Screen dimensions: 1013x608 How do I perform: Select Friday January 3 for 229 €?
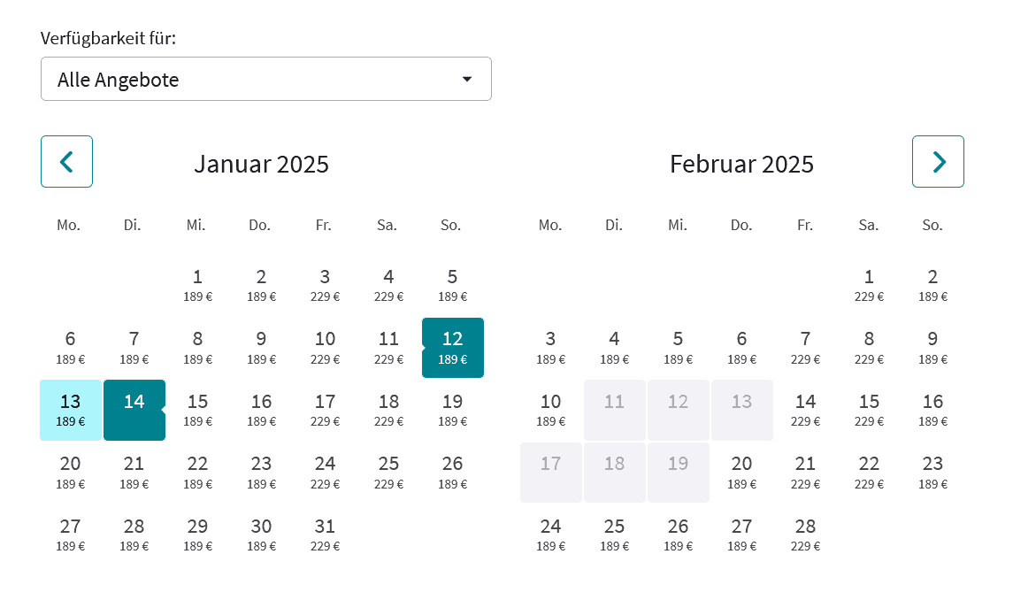click(x=326, y=285)
